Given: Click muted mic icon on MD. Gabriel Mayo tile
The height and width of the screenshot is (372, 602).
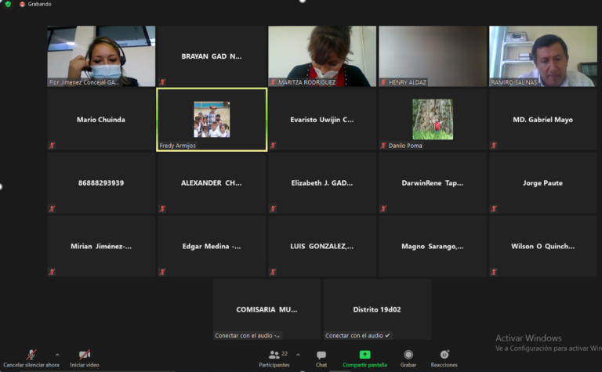Looking at the screenshot, I should pyautogui.click(x=494, y=146).
